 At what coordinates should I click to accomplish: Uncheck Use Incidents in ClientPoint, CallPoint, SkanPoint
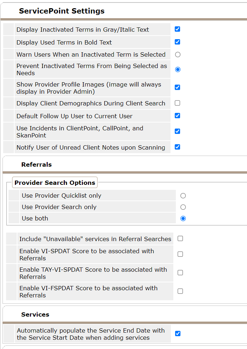(177, 131)
